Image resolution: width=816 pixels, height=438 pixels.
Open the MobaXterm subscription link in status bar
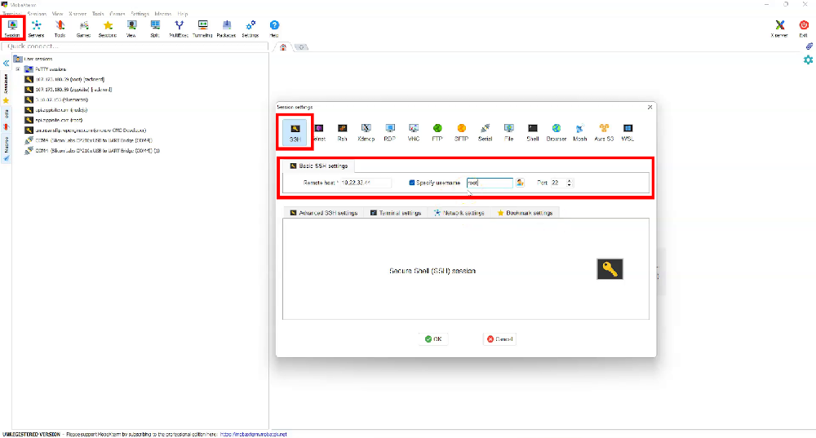pyautogui.click(x=254, y=435)
